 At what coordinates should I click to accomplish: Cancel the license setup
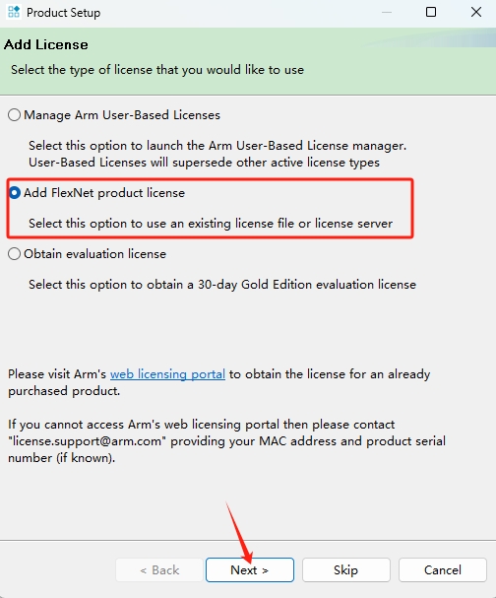pyautogui.click(x=443, y=569)
